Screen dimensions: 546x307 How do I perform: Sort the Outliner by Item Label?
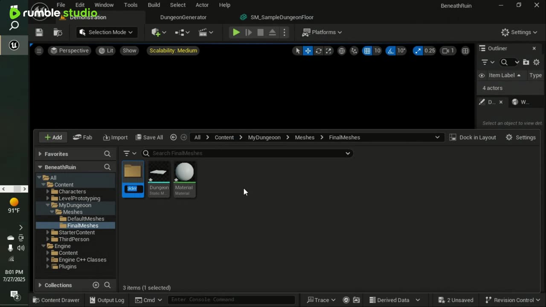(x=505, y=75)
